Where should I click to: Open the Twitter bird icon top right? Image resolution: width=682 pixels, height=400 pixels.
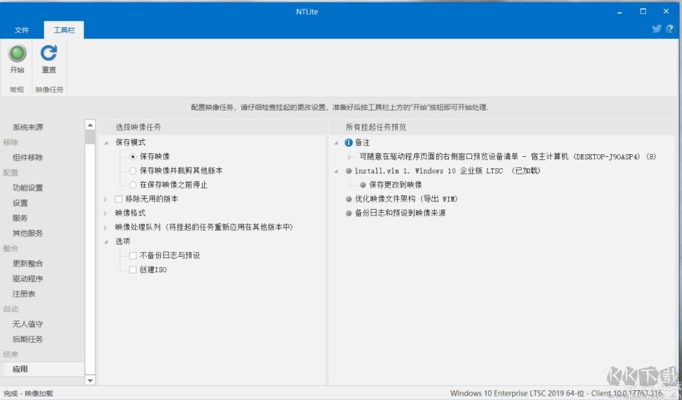(657, 28)
